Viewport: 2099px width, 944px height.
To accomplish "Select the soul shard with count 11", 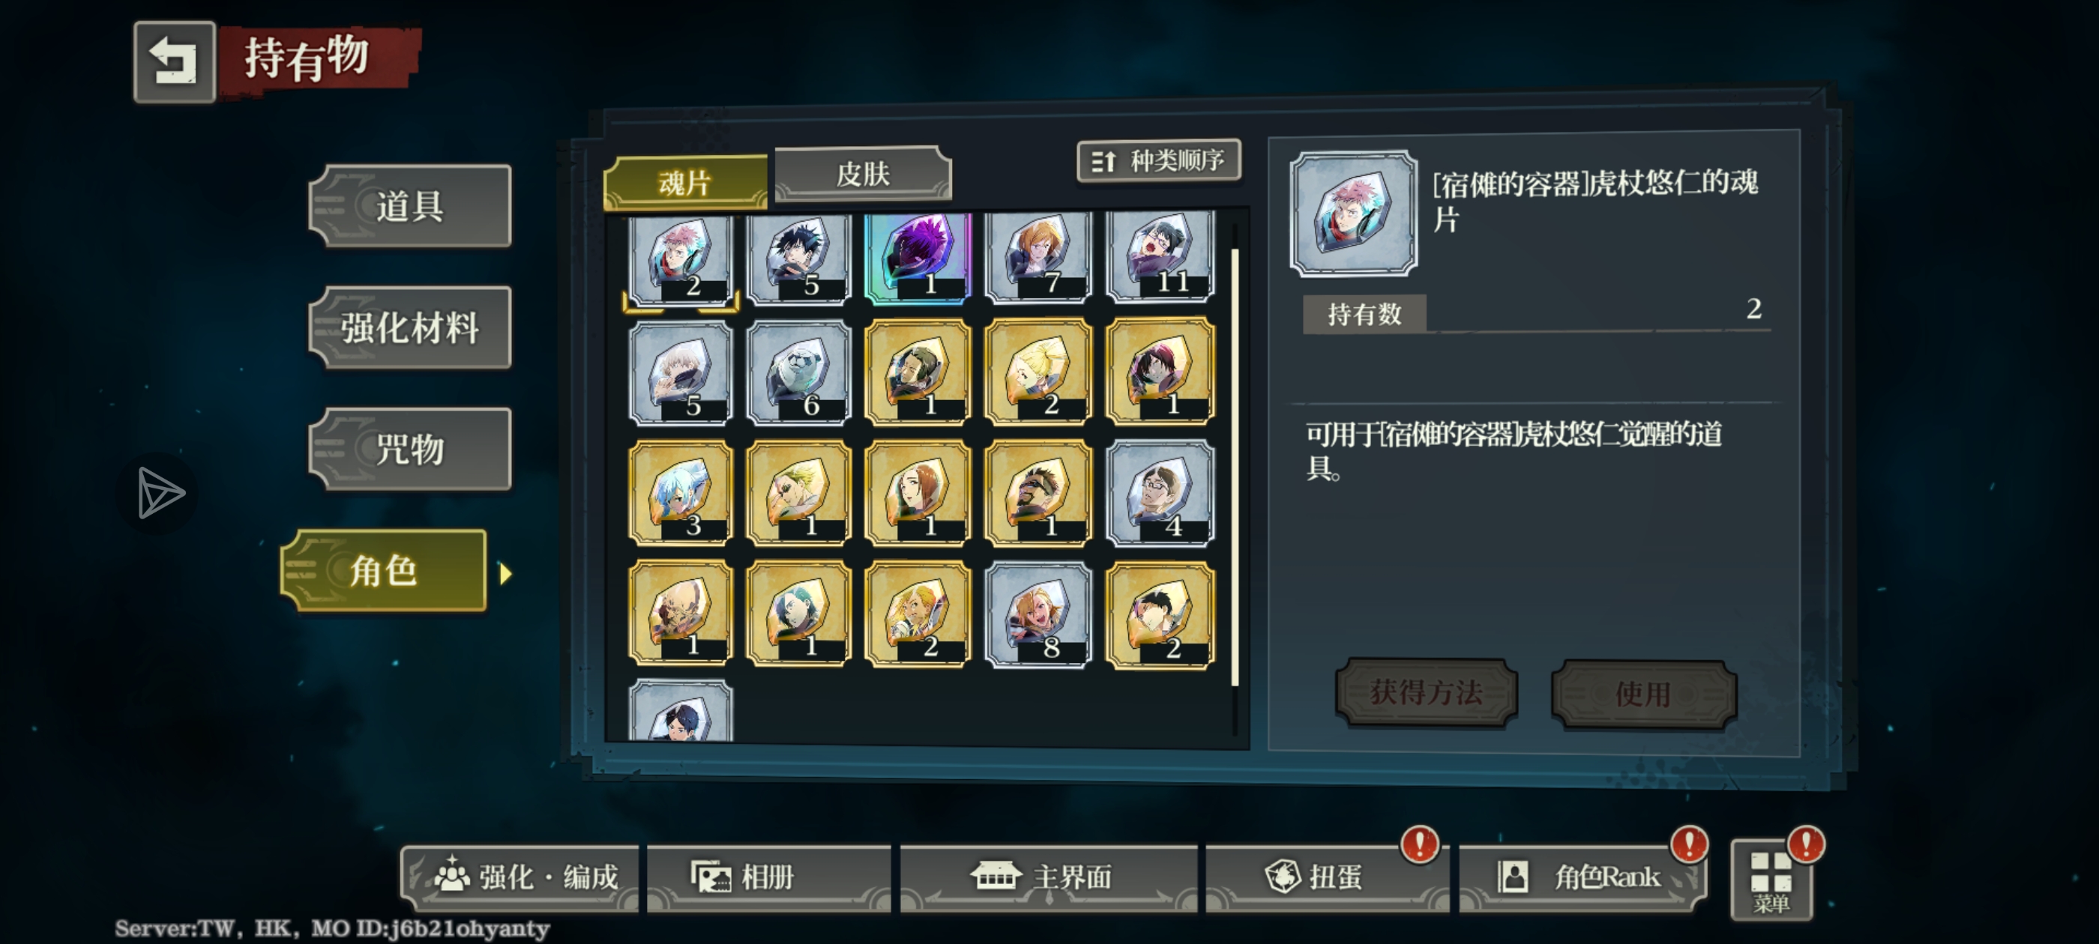I will click(x=1160, y=255).
